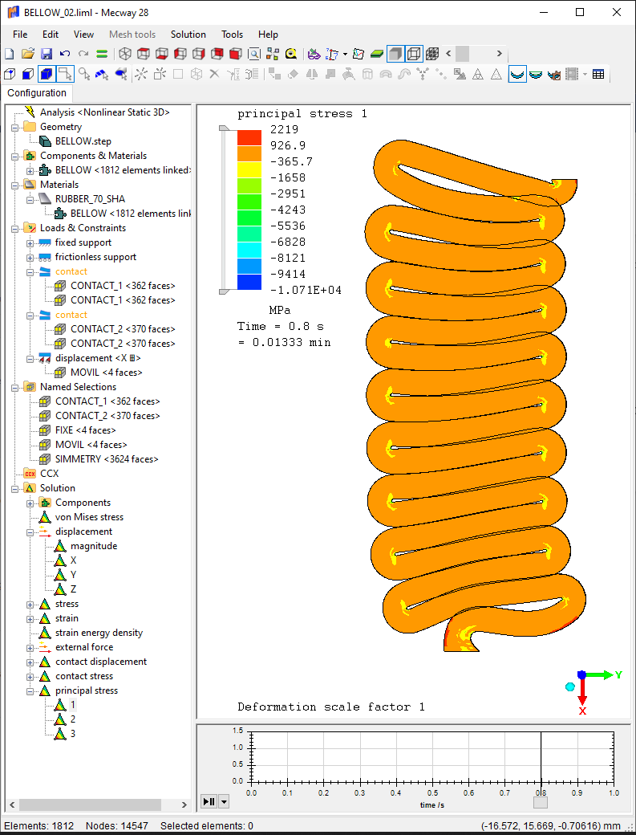Open the Solution menu
Screen dimensions: 636x835
pyautogui.click(x=188, y=35)
